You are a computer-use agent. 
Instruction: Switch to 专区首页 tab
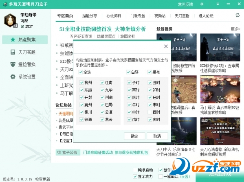[65, 16]
